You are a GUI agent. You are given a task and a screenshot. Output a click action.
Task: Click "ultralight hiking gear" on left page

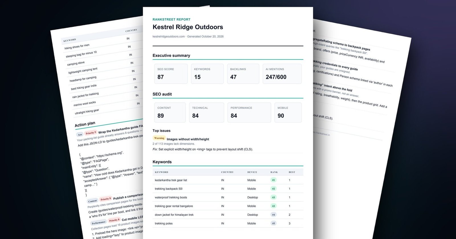(x=87, y=112)
